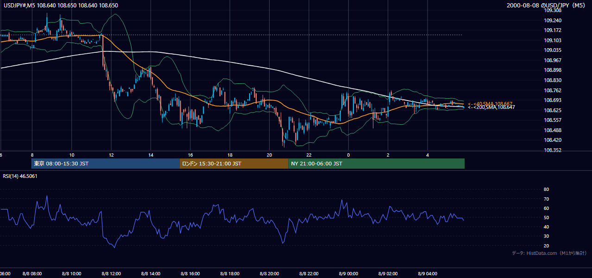Click RSI scale value 80

(x=546, y=190)
